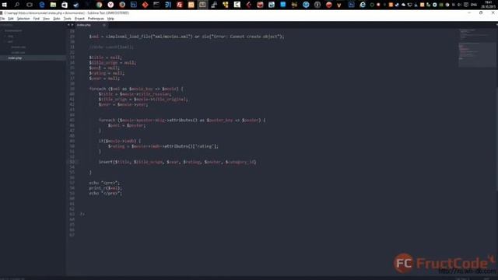Open the Tools menu

click(68, 19)
